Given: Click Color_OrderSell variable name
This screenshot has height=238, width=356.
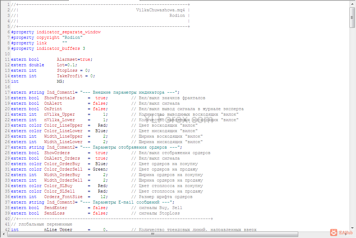Looking at the screenshot, I should (63, 169).
